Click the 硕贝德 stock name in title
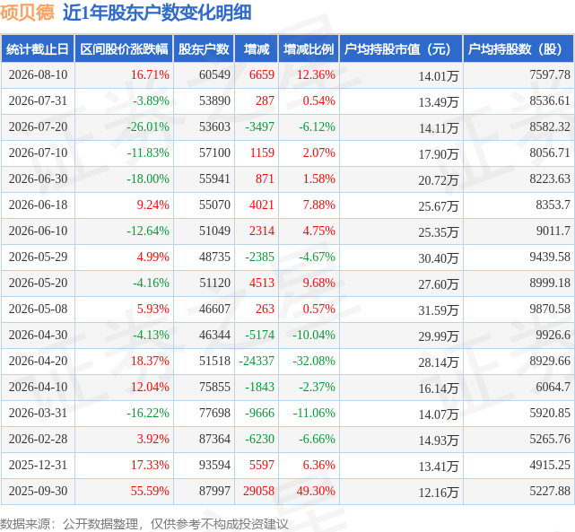The image size is (575, 532). (x=27, y=13)
